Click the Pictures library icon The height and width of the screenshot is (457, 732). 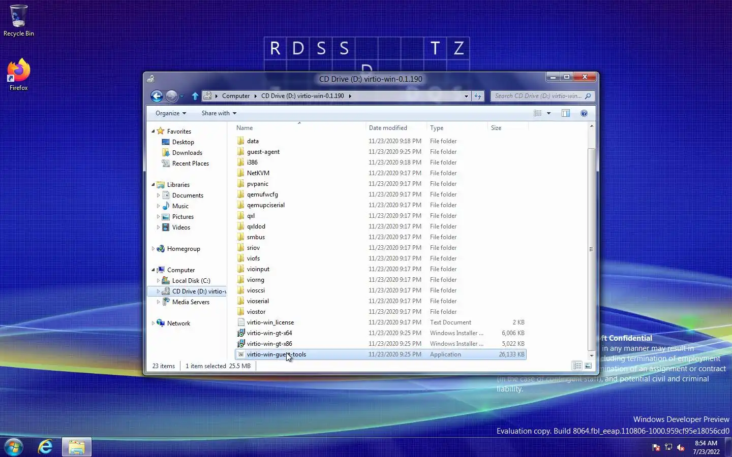(166, 217)
